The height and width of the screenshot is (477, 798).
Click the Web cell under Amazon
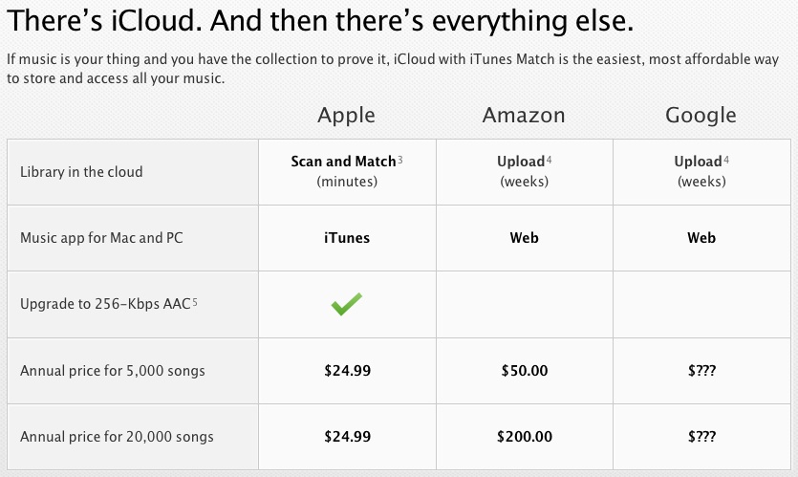525,238
